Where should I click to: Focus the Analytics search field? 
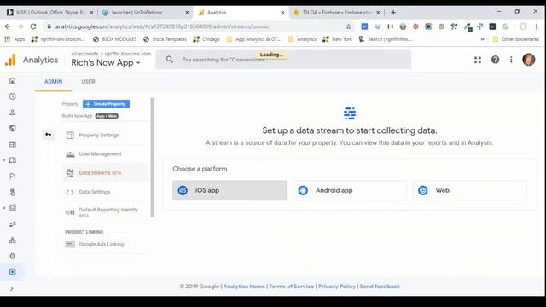tap(283, 60)
